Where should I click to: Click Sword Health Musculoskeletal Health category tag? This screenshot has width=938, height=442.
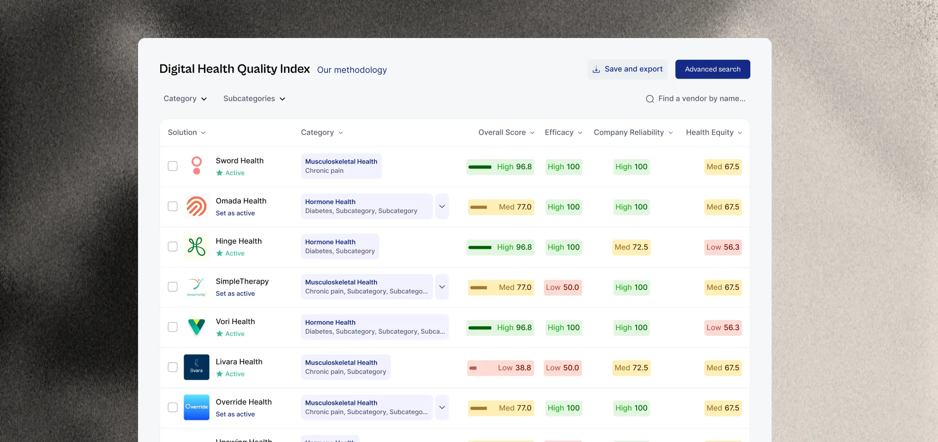(341, 166)
